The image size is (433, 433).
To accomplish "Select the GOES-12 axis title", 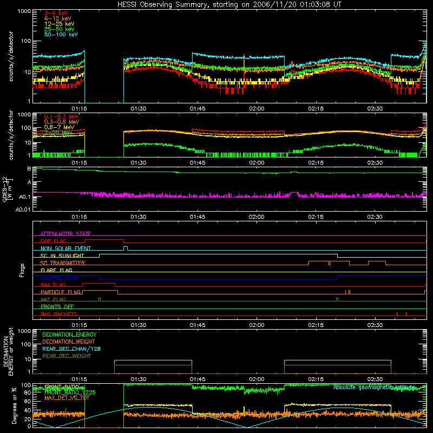I will coord(7,189).
